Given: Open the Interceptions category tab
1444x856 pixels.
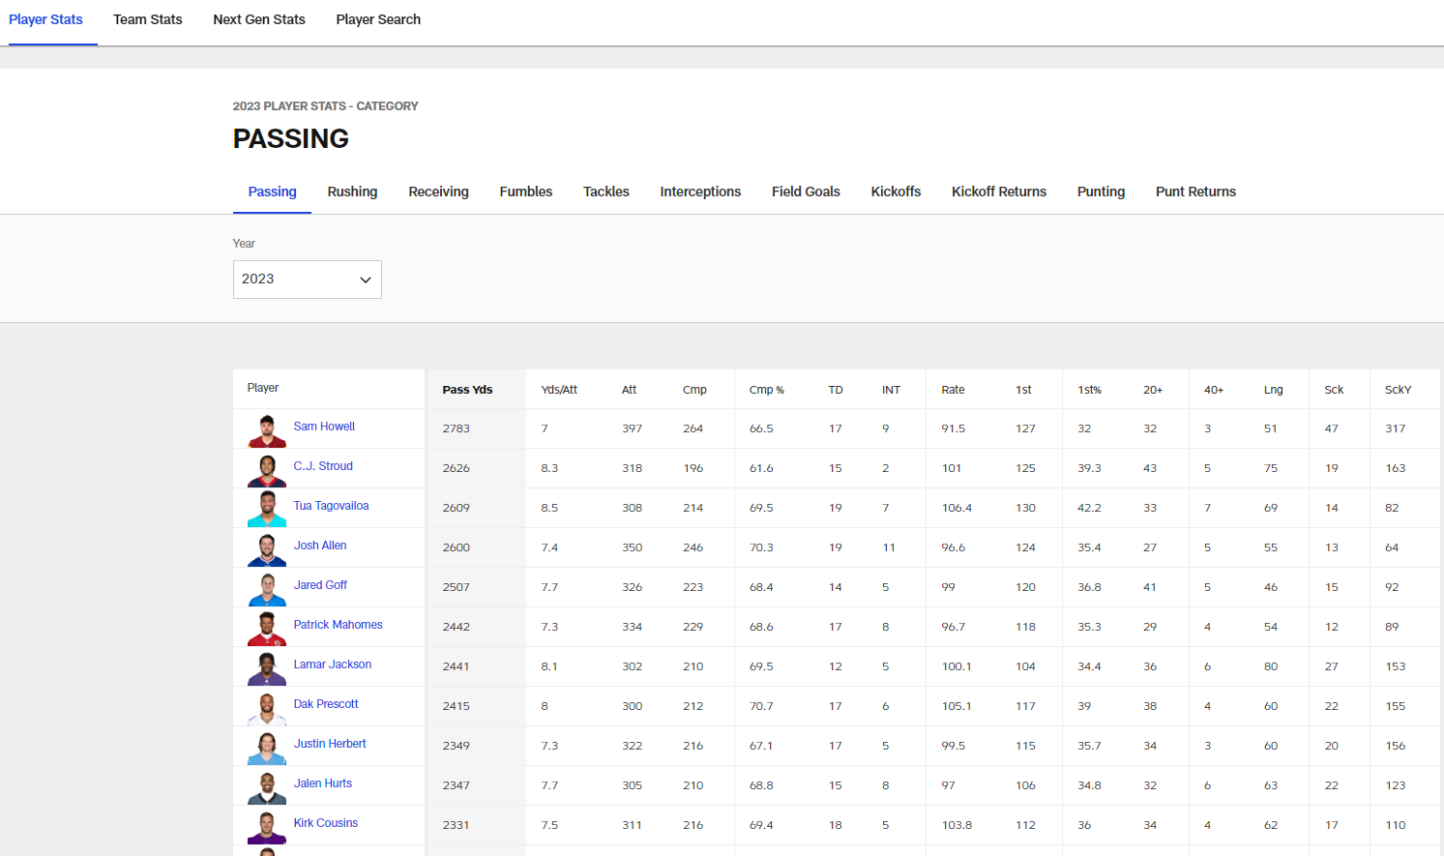Looking at the screenshot, I should (700, 192).
